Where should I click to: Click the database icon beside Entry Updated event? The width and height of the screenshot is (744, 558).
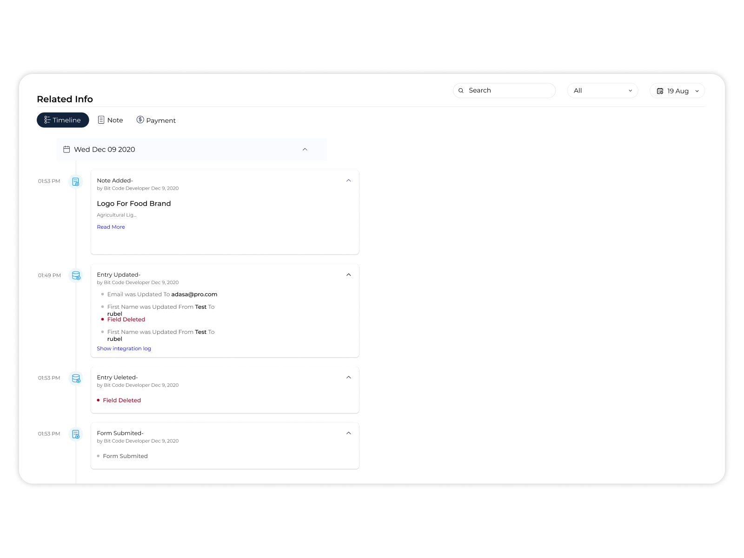pos(76,275)
